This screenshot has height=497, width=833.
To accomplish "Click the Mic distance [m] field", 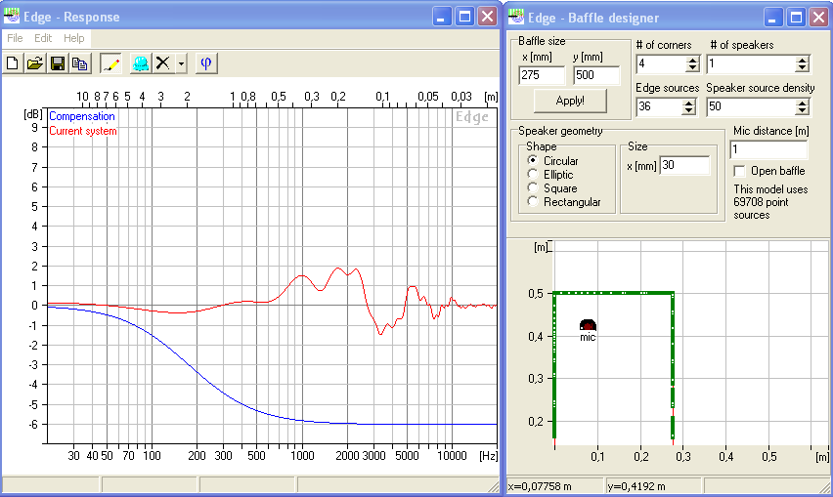I will pos(768,149).
